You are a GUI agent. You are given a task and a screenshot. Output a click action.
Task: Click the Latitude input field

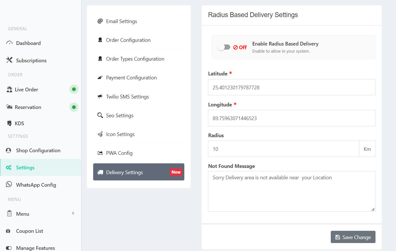291,87
